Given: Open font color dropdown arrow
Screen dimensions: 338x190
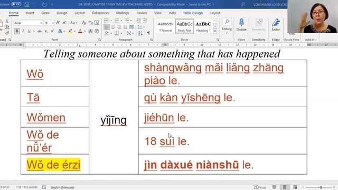Looking at the screenshot, I should pos(84,32).
